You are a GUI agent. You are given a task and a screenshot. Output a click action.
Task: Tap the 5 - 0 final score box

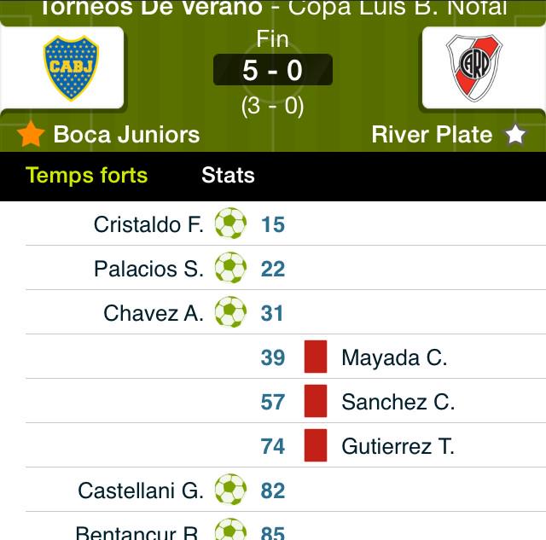(x=273, y=70)
